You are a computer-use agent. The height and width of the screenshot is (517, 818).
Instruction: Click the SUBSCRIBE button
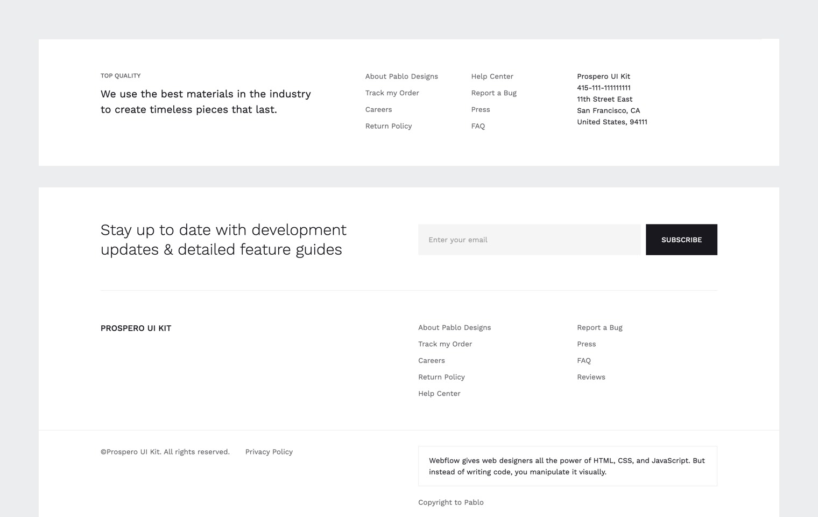pyautogui.click(x=681, y=240)
